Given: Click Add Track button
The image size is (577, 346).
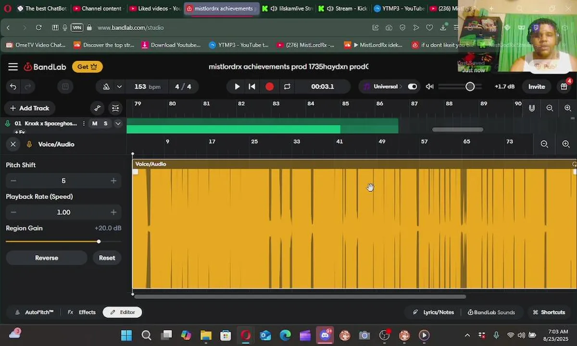Looking at the screenshot, I should (x=30, y=108).
